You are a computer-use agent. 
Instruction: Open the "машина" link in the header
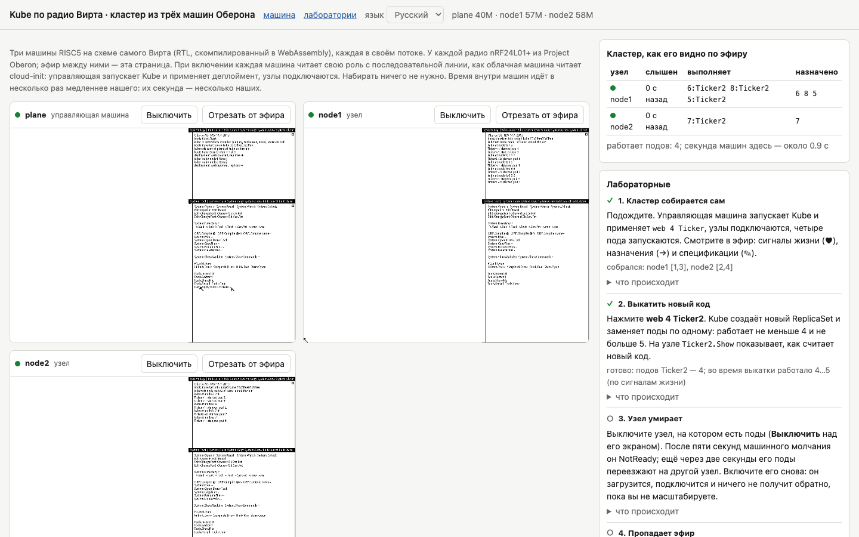(x=279, y=15)
